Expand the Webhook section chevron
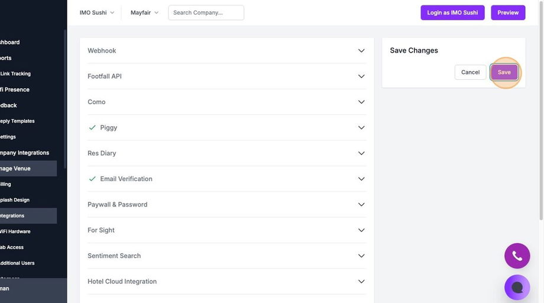 click(361, 51)
